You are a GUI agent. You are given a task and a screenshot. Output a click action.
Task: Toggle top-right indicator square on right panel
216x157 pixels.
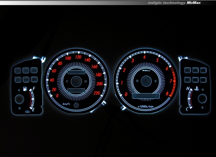[x=203, y=71]
